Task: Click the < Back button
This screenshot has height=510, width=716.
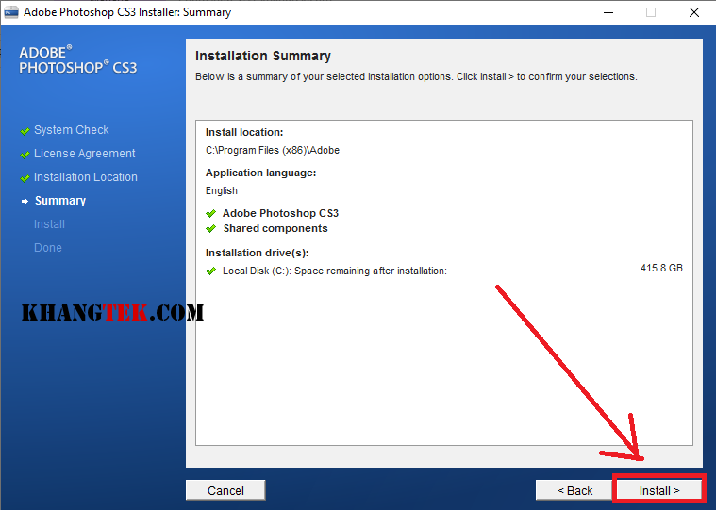Action: 574,490
